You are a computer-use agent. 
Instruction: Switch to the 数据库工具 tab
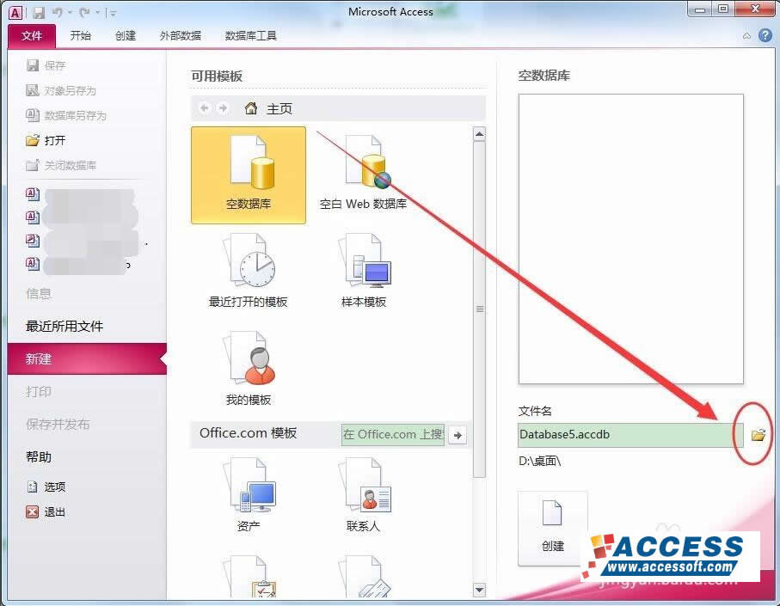coord(250,36)
